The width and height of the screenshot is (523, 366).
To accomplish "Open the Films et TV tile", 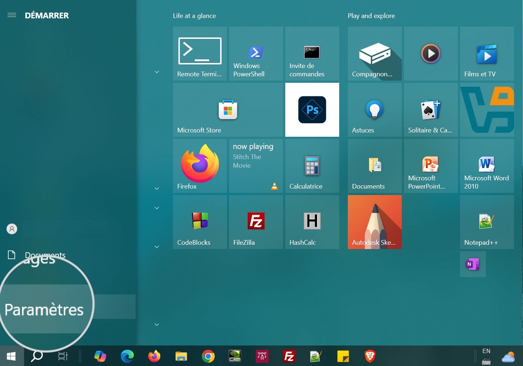I will point(487,54).
